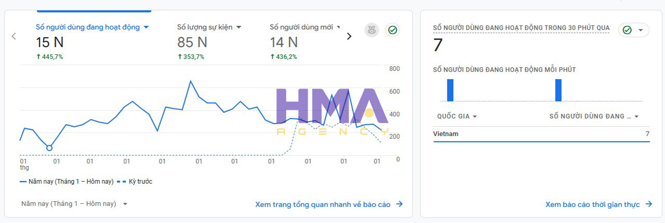Open date range dropdown 'Năm nay (Tháng 1 – Hôm nay)'

pos(74,204)
